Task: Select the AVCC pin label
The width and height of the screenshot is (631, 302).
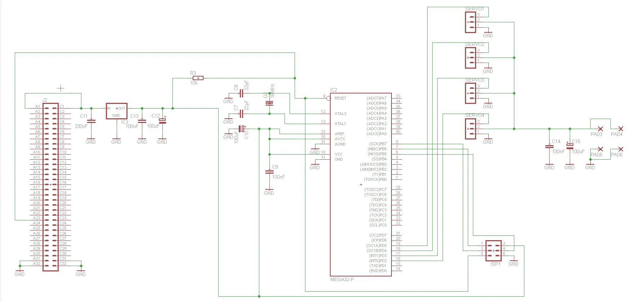Action: tap(340, 139)
